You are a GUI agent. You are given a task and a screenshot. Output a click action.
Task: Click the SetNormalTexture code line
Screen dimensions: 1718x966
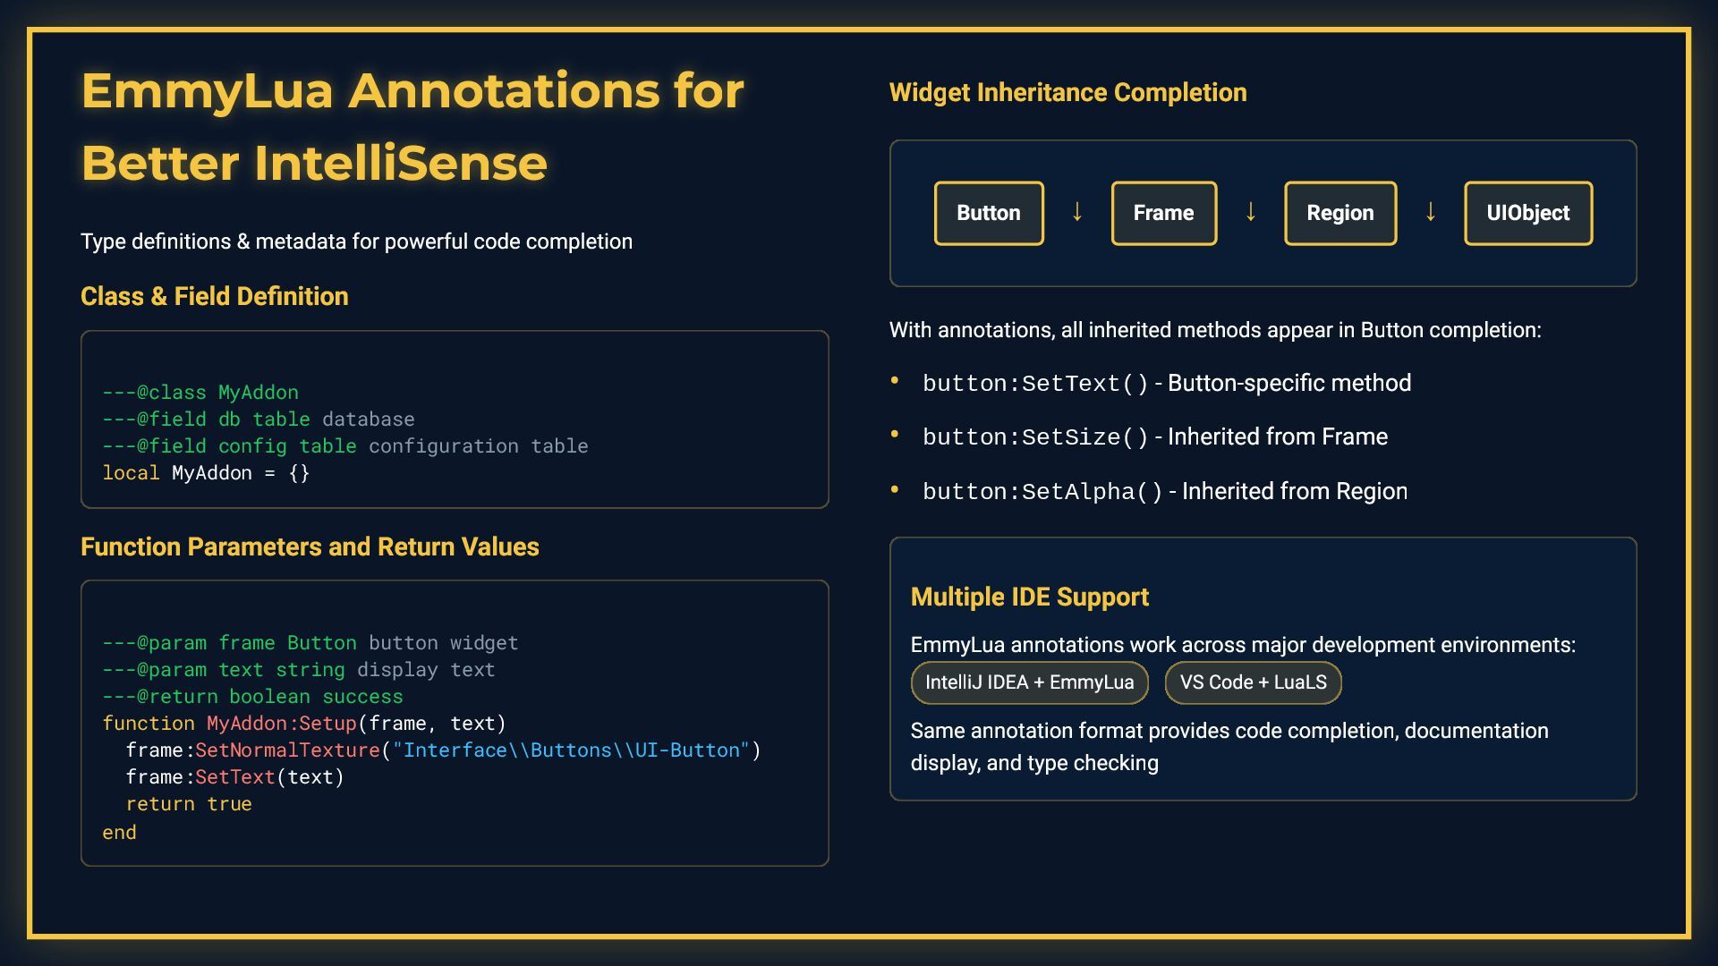[x=442, y=750]
